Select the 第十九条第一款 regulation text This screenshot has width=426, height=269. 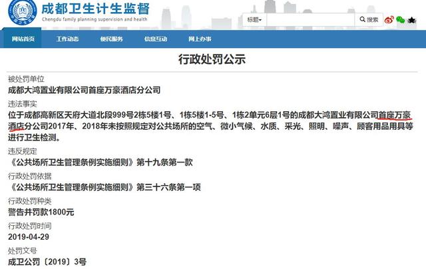coord(164,162)
